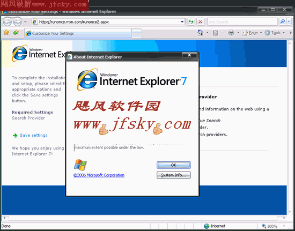Expand the Home button dropdown arrow
Image resolution: width=295 pixels, height=231 pixels.
(208, 33)
